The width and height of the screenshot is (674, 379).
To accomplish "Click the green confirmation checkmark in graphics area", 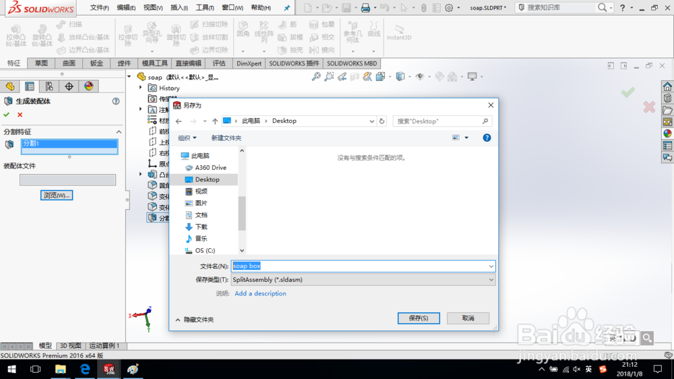I will [x=628, y=92].
